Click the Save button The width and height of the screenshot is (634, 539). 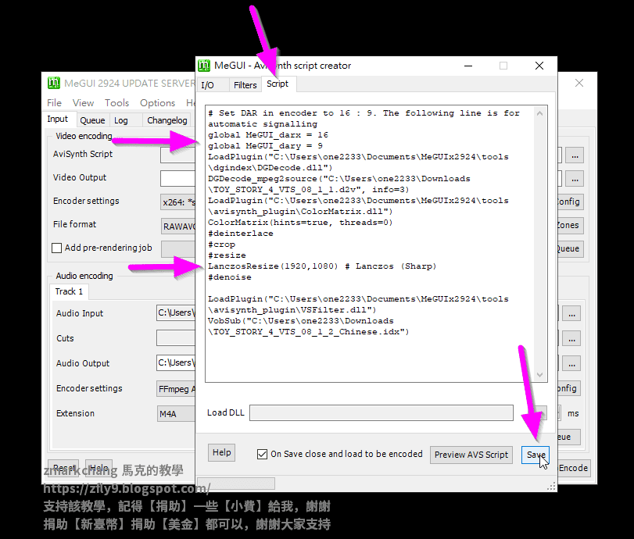click(535, 455)
